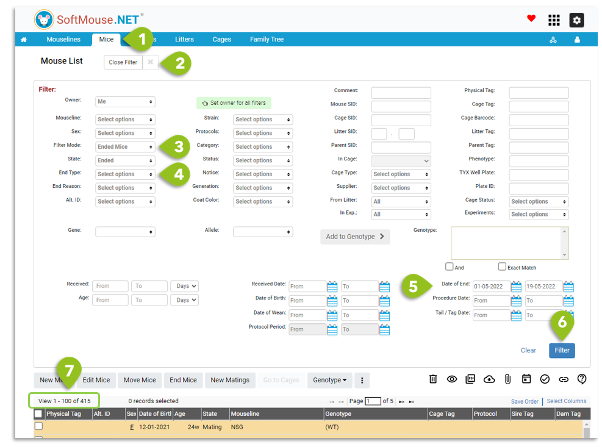Switch to the Cages tab
The image size is (602, 447).
coord(221,39)
